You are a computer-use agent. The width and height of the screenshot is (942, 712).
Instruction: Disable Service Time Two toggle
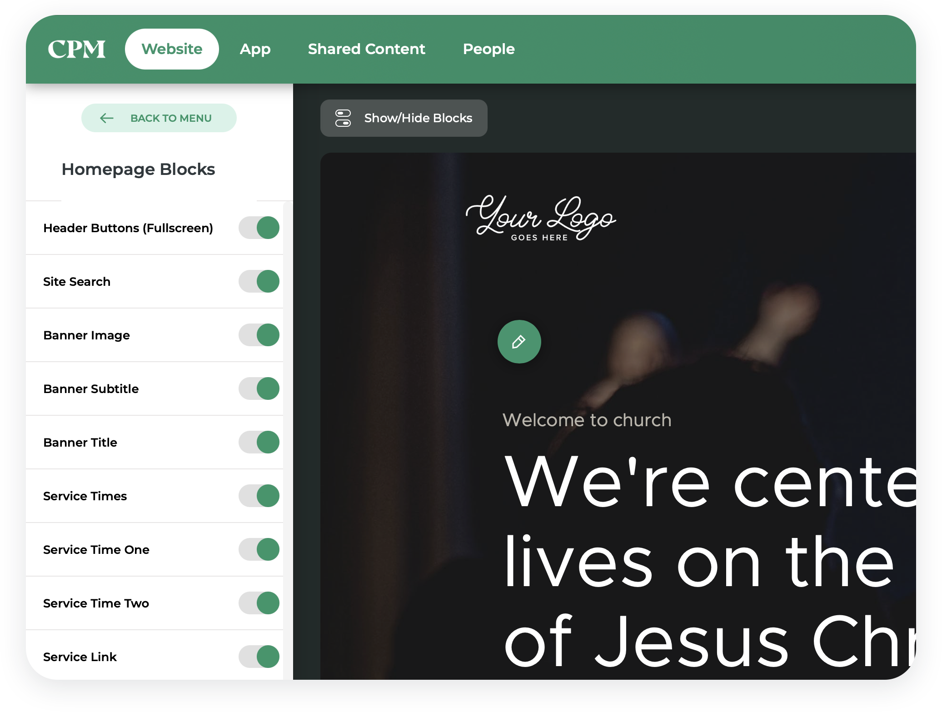(259, 603)
